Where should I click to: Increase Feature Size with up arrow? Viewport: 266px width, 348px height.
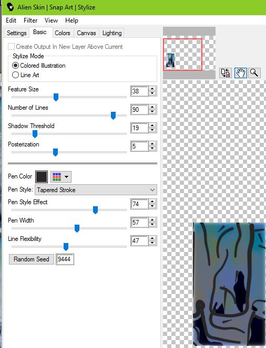[152, 89]
